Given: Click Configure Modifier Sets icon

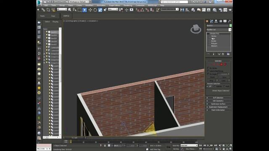Looking at the screenshot, I should (x=228, y=54).
